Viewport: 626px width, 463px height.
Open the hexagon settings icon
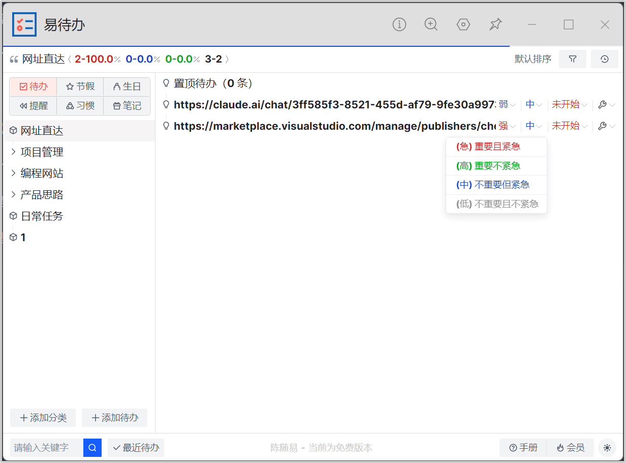tap(463, 24)
